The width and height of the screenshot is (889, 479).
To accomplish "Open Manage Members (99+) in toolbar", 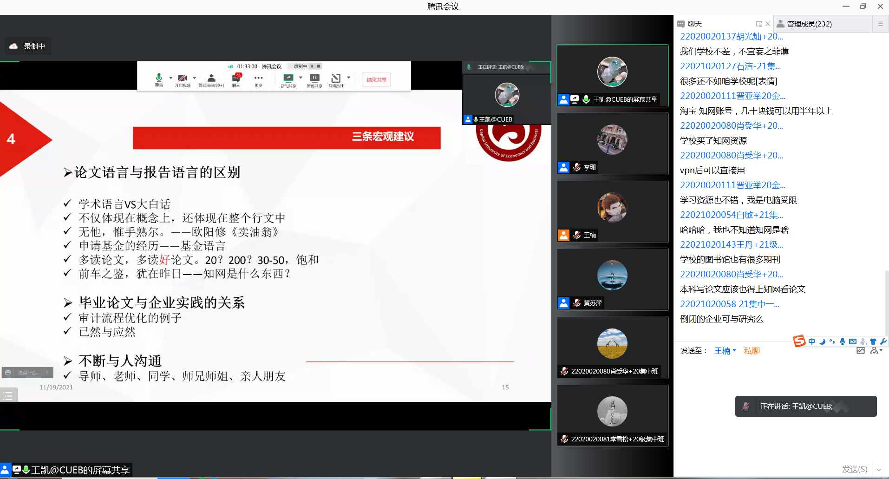I will (x=211, y=79).
